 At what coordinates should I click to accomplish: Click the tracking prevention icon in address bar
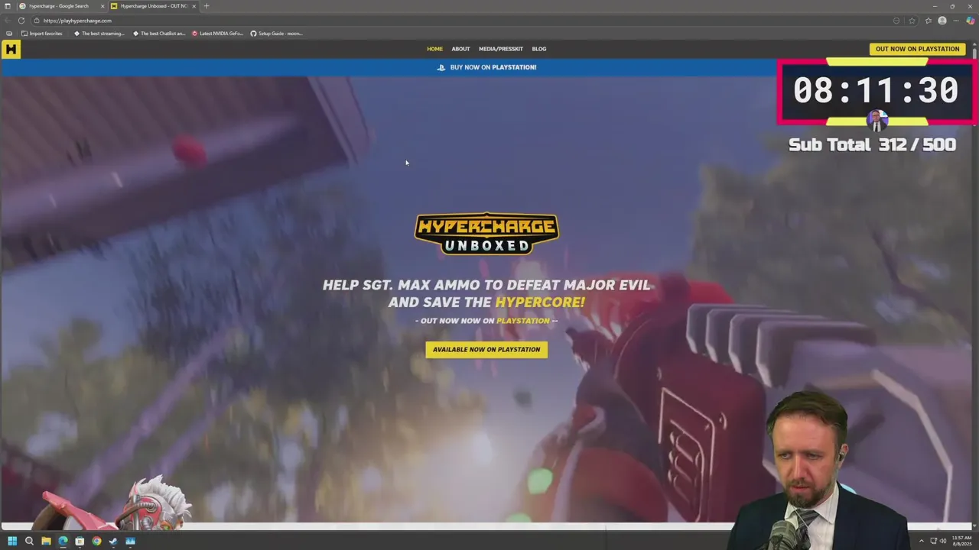click(896, 21)
